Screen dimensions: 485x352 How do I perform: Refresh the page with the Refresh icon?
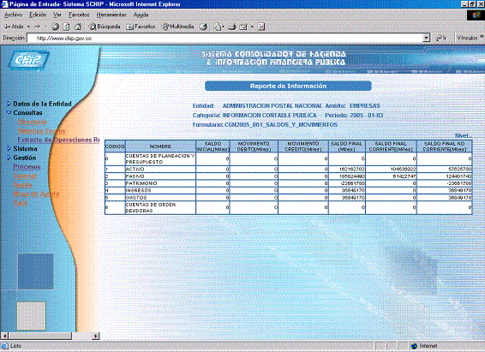coord(66,27)
